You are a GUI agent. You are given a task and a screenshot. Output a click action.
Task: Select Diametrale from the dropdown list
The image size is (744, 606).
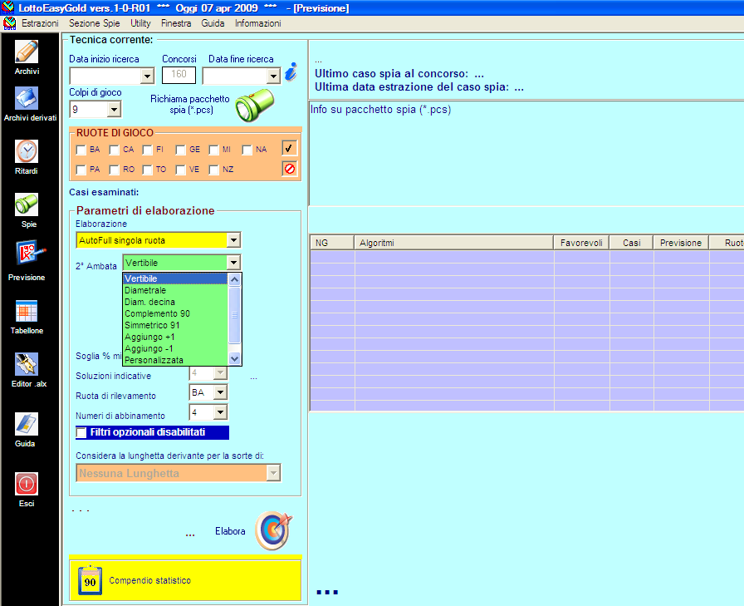175,290
